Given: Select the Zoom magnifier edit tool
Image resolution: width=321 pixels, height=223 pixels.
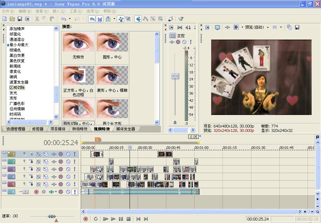Looking at the screenshot, I should click(160, 19).
